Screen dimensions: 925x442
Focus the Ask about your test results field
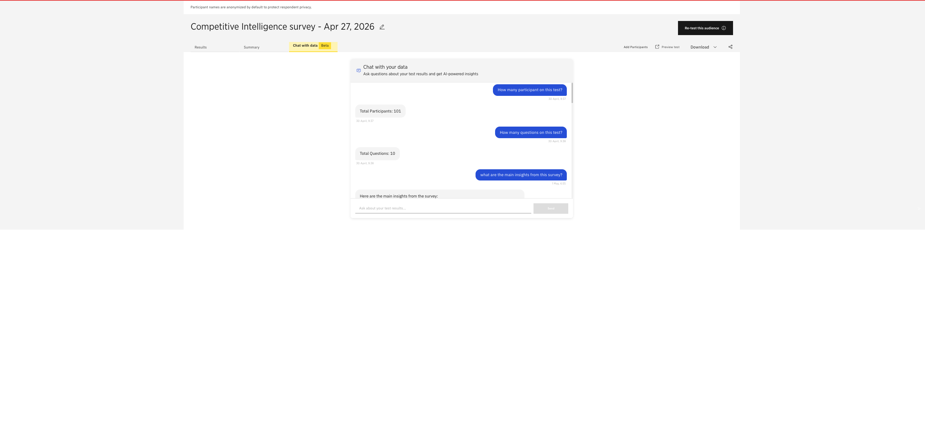coord(443,208)
